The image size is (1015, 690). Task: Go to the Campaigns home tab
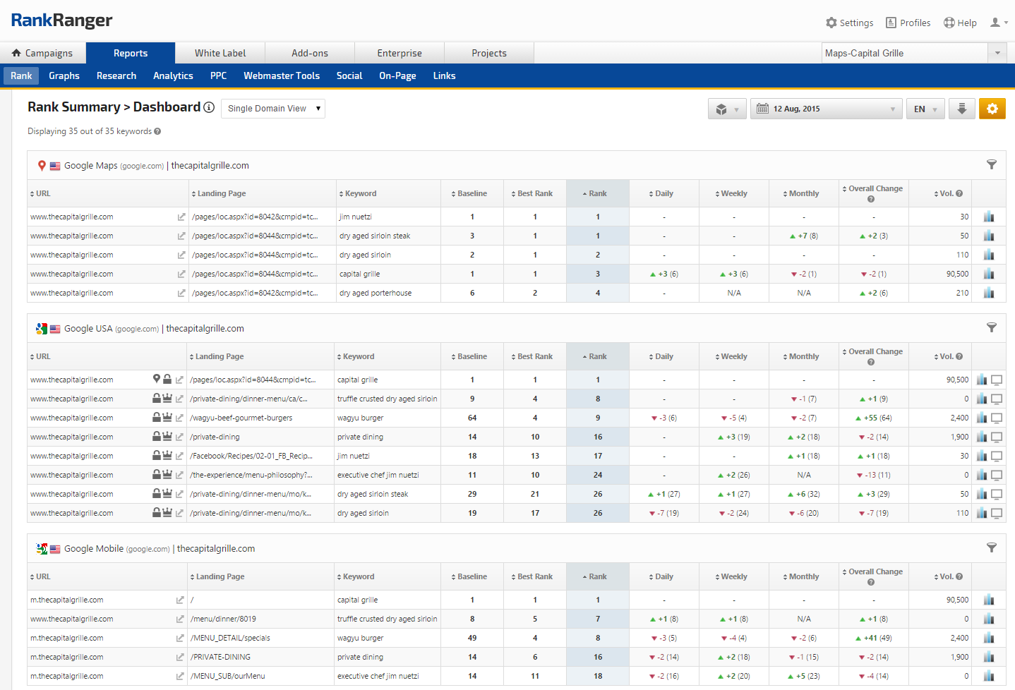click(x=42, y=53)
